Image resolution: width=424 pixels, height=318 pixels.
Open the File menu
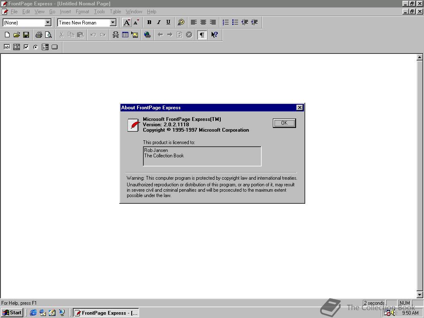[x=14, y=12]
